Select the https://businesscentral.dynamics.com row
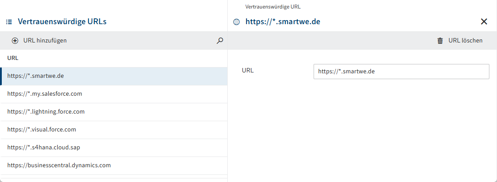This screenshot has width=497, height=182. (114, 165)
